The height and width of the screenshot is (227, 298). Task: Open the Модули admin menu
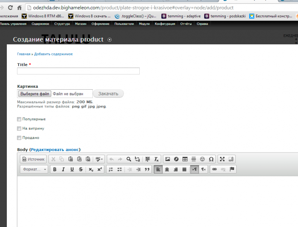point(144,24)
